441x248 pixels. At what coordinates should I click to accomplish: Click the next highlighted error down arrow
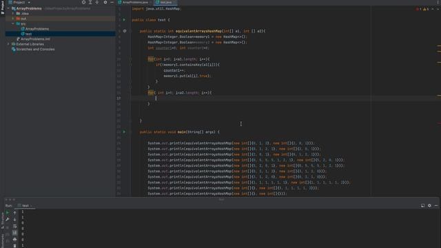point(438,9)
